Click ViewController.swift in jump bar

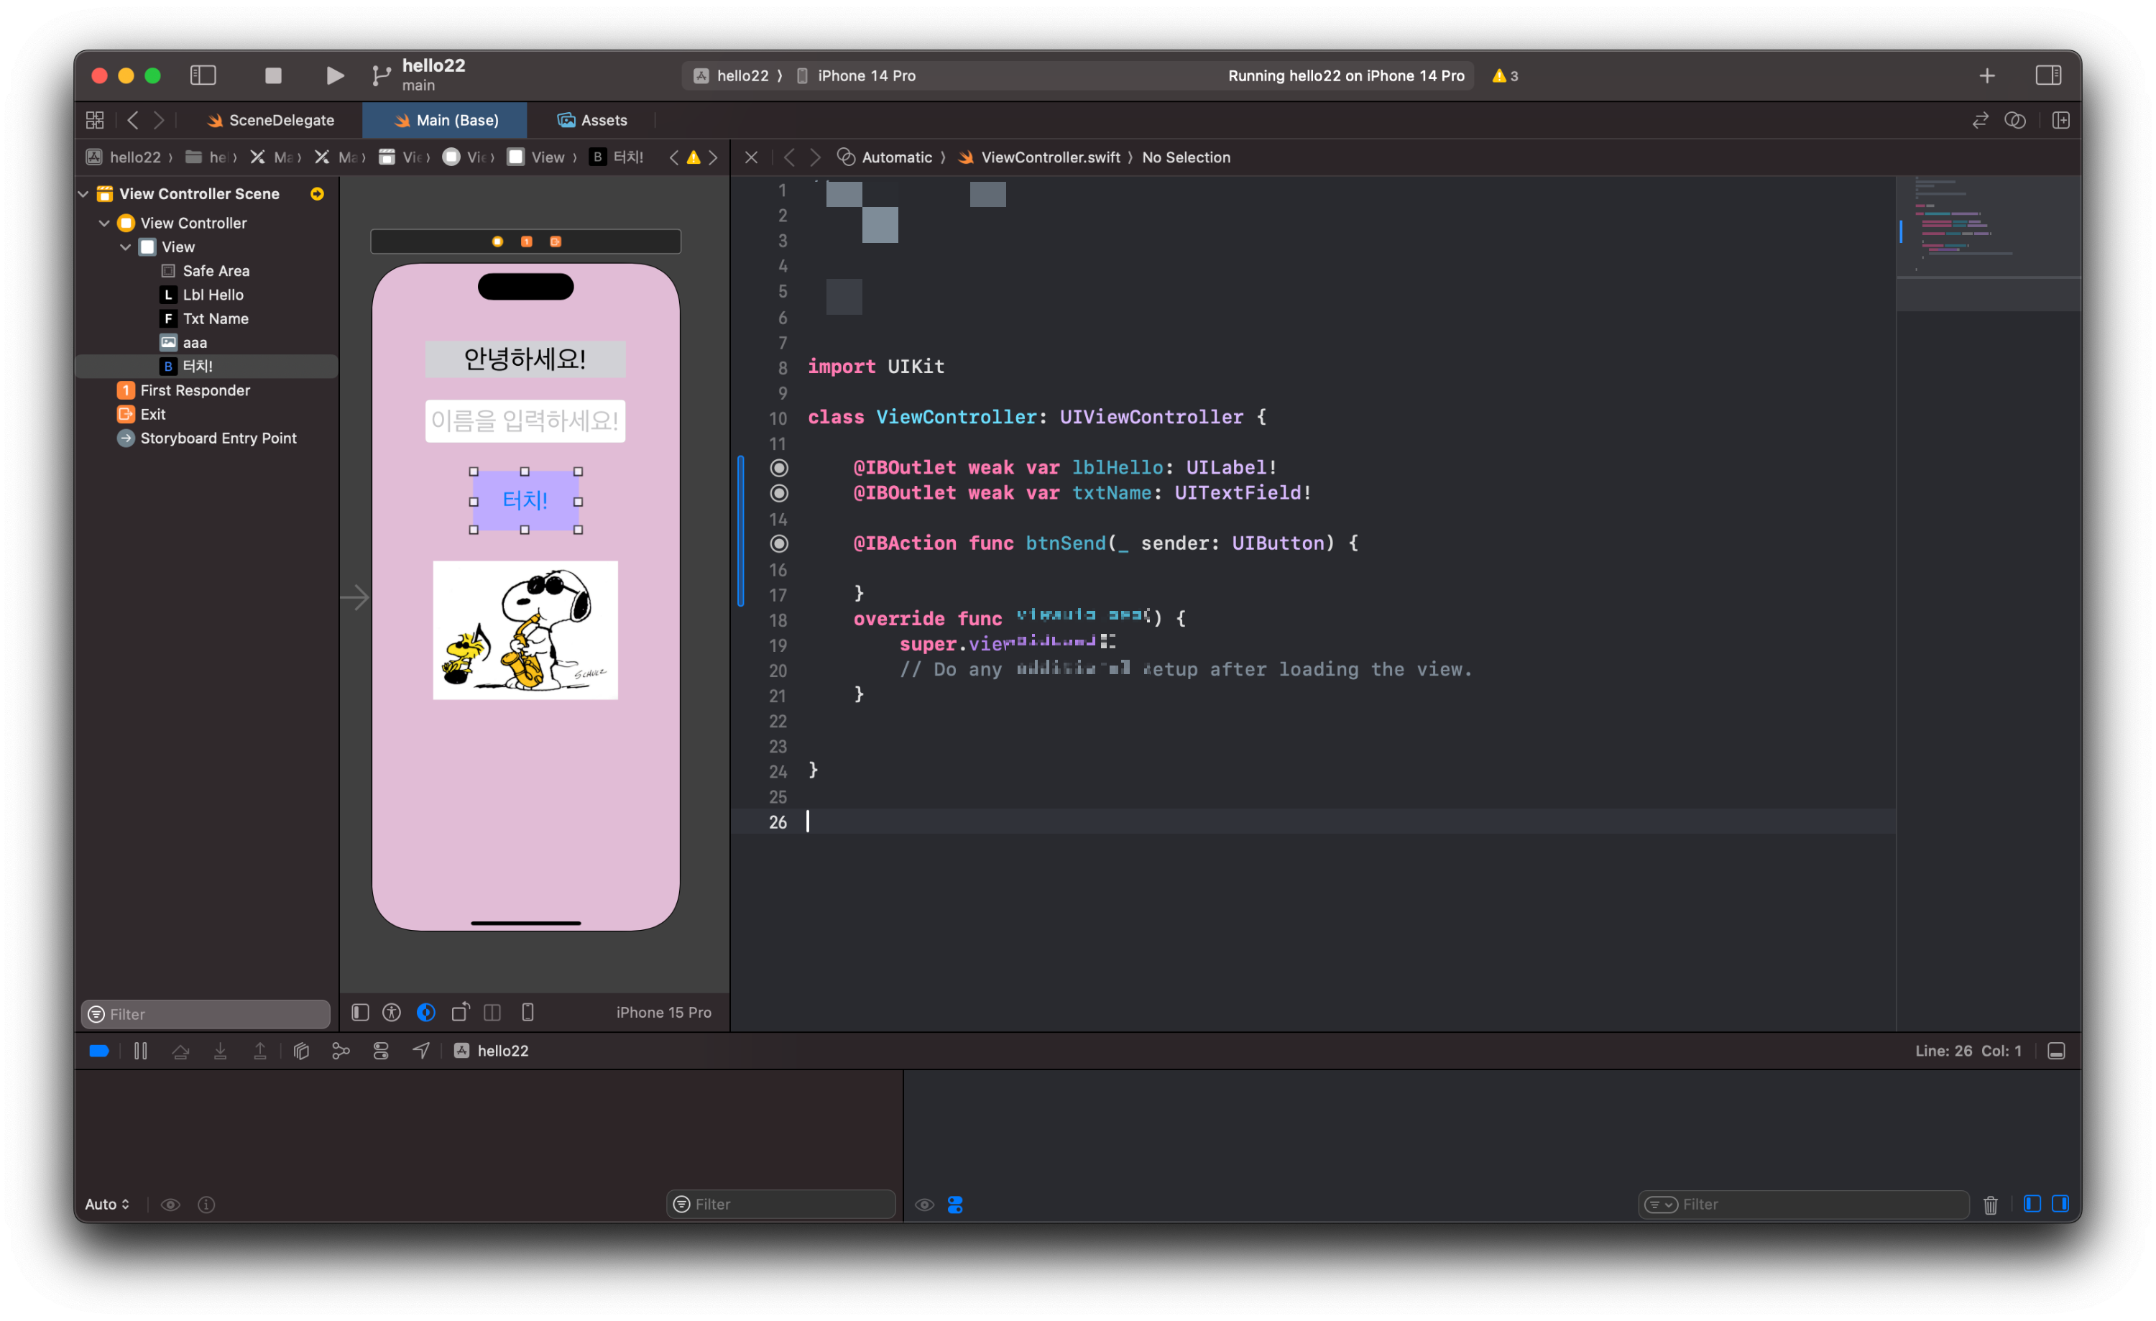click(x=1049, y=157)
